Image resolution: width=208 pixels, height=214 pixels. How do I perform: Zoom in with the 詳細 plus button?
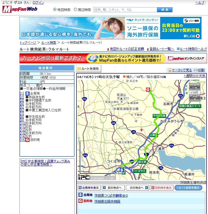point(194,98)
